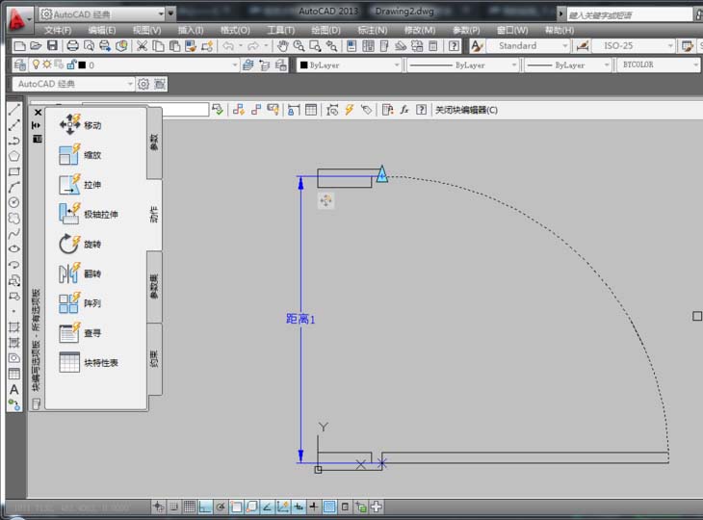Click 关闭块编辑器(C) button
Image resolution: width=703 pixels, height=520 pixels.
point(466,110)
